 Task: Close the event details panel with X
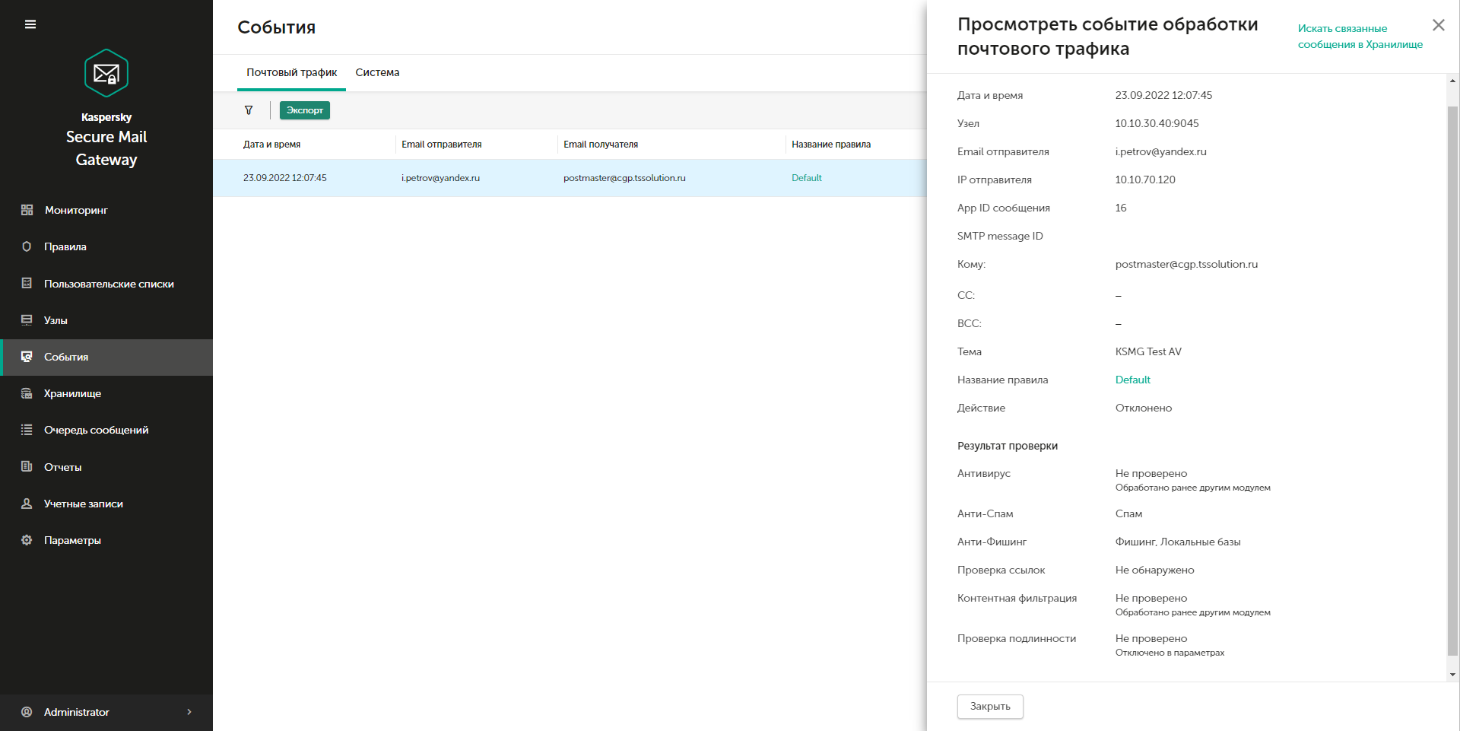[x=1438, y=25]
